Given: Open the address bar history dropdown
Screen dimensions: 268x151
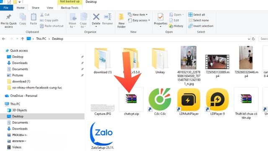Looking at the screenshot, I should (249, 39).
